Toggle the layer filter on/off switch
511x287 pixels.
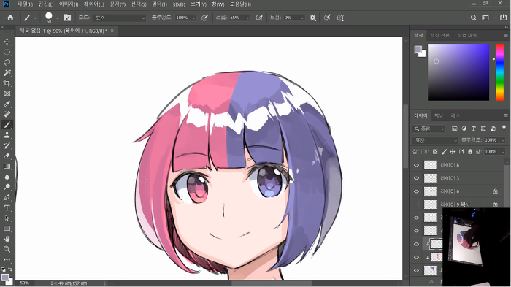pos(504,128)
